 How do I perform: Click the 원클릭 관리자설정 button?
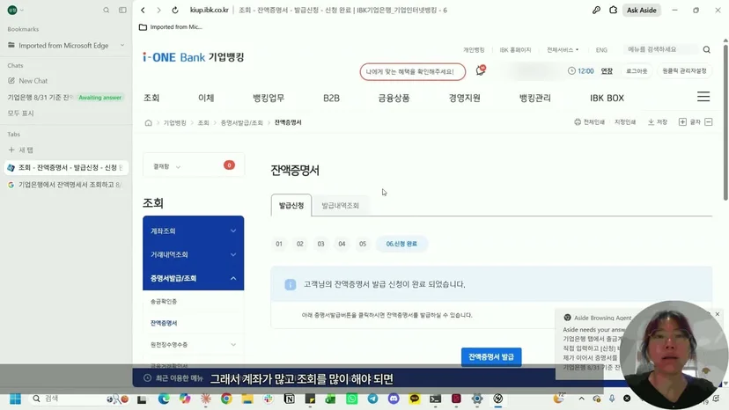[x=684, y=70]
